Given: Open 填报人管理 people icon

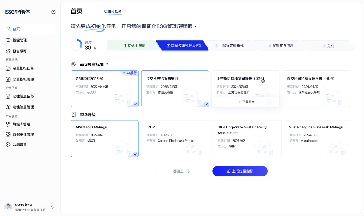Looking at the screenshot, I should pyautogui.click(x=8, y=124).
